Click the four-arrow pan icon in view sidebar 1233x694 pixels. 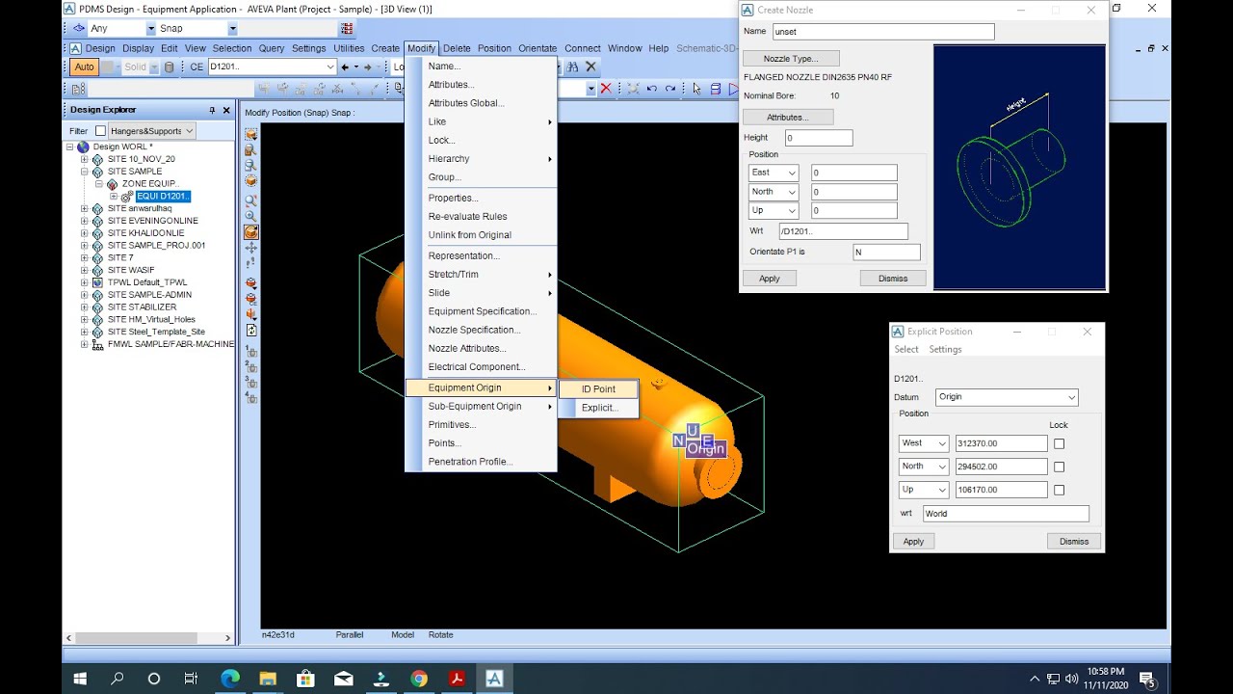coord(251,248)
